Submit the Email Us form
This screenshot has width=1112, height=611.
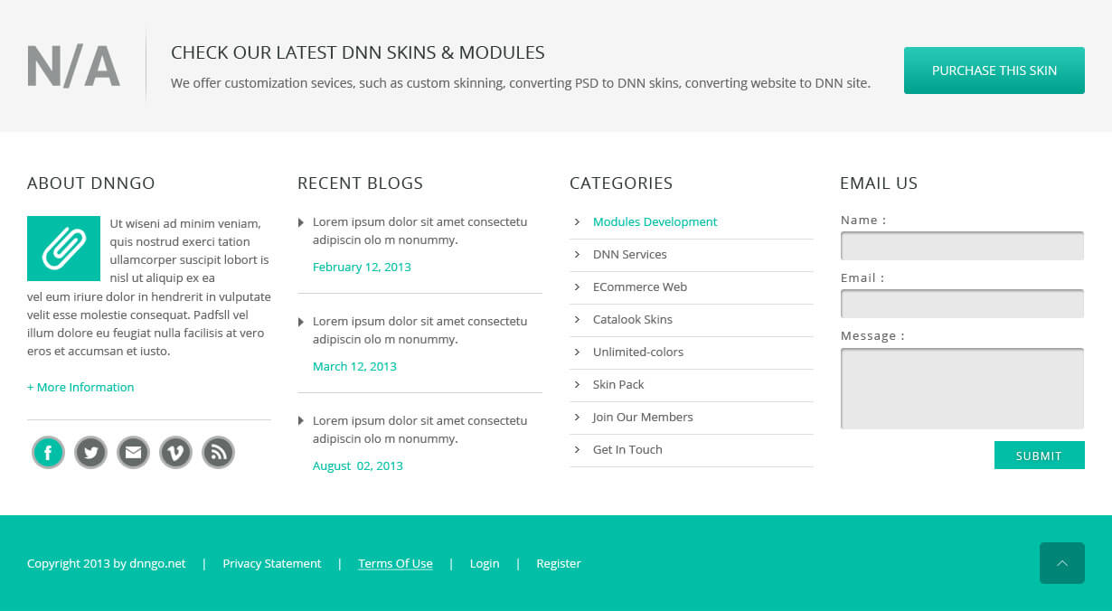click(x=1040, y=456)
